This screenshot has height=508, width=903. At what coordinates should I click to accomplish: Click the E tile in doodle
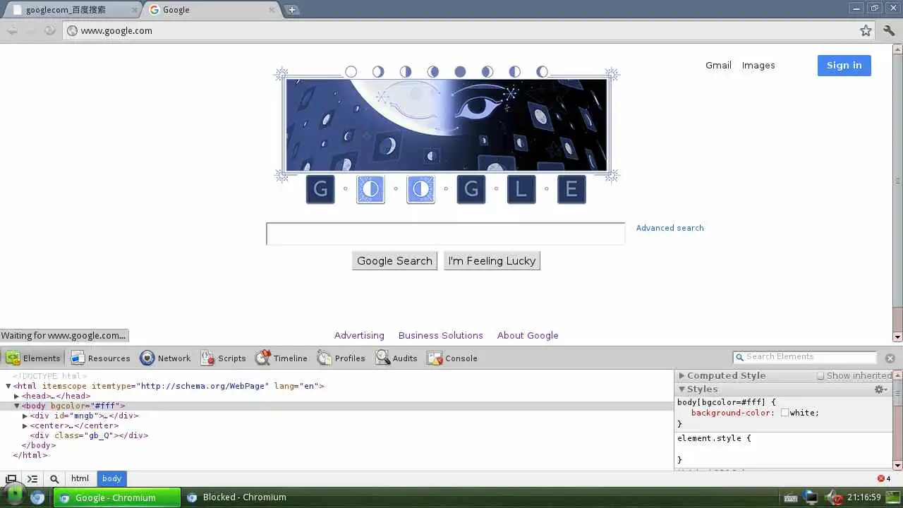coord(571,189)
